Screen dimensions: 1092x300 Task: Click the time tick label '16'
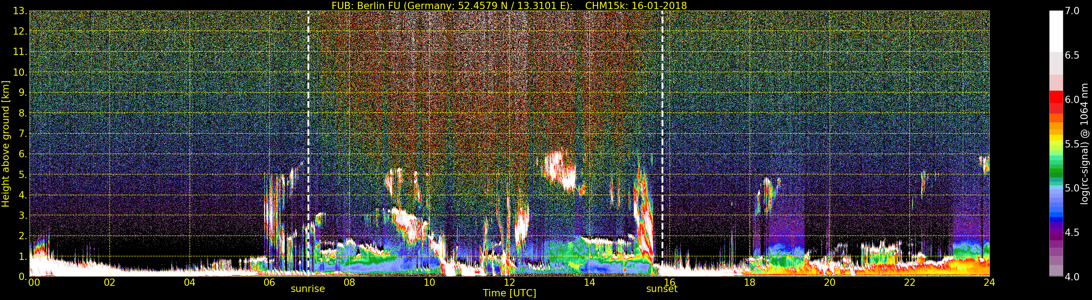tap(670, 283)
